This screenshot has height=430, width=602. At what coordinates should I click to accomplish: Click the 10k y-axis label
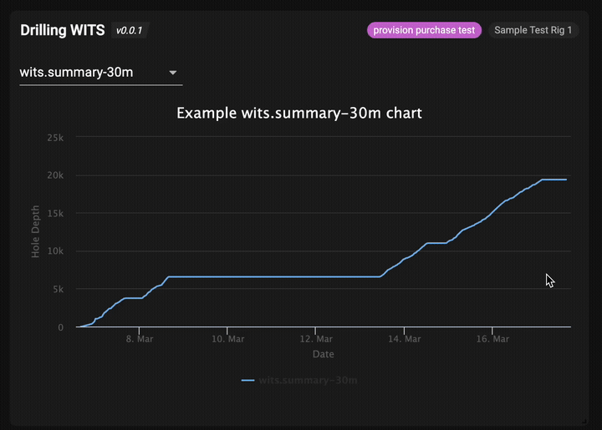click(55, 251)
